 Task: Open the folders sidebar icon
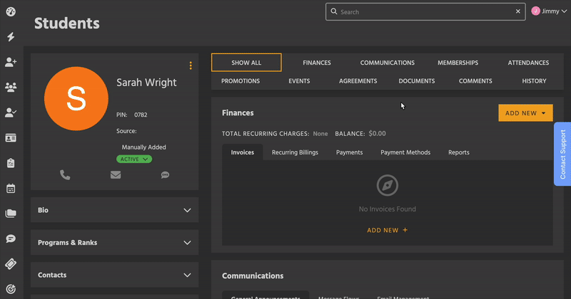pyautogui.click(x=11, y=214)
